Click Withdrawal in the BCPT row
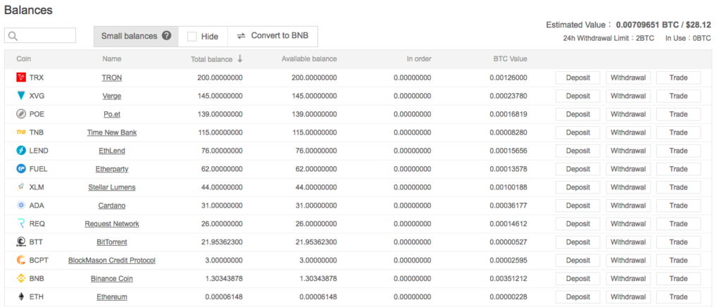 coord(628,260)
